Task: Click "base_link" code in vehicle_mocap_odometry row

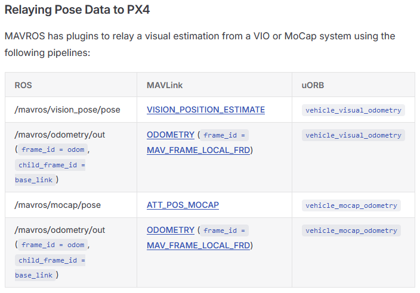Action: [x=35, y=275]
